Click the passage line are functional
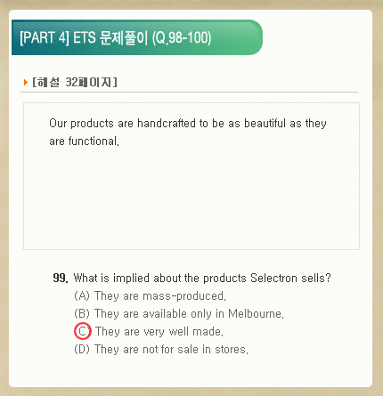 [x=85, y=141]
